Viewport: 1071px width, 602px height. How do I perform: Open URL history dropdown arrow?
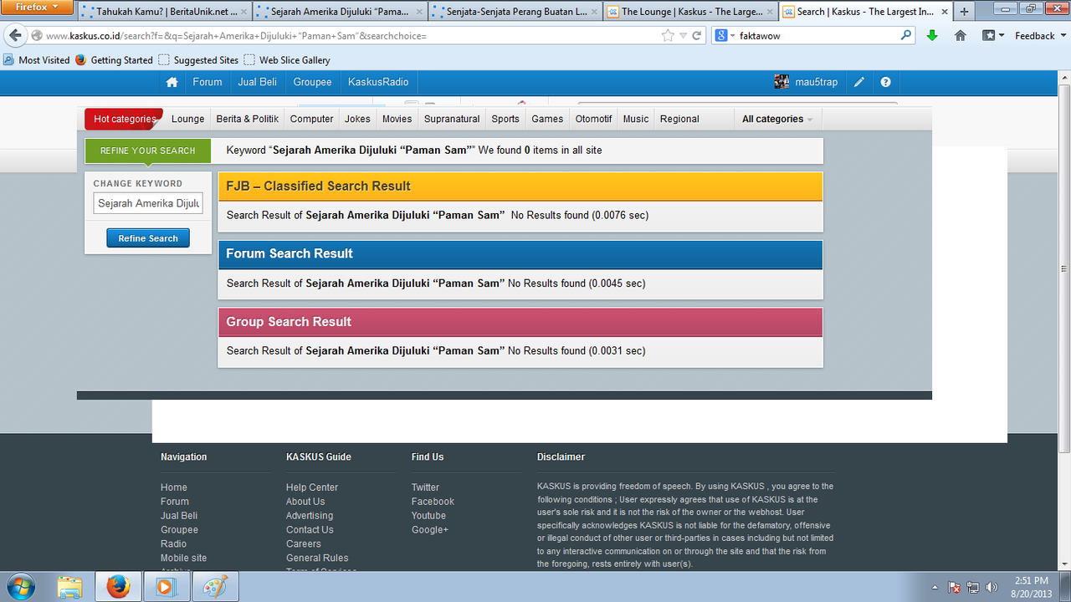coord(683,36)
